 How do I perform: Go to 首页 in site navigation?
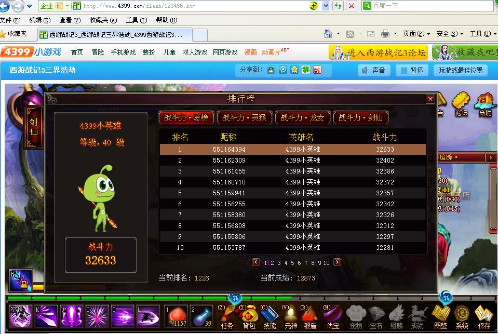coord(77,52)
